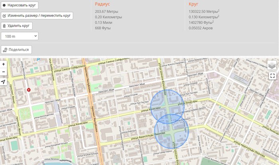Click the Поделиться button
The image size is (279, 165).
(x=16, y=50)
